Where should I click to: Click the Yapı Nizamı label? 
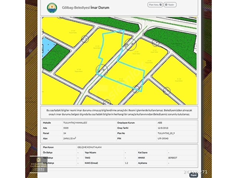[90, 152]
